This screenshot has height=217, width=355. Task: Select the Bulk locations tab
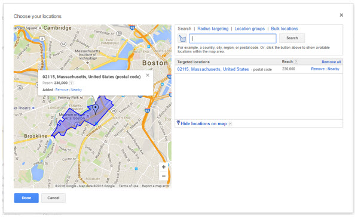pyautogui.click(x=284, y=29)
